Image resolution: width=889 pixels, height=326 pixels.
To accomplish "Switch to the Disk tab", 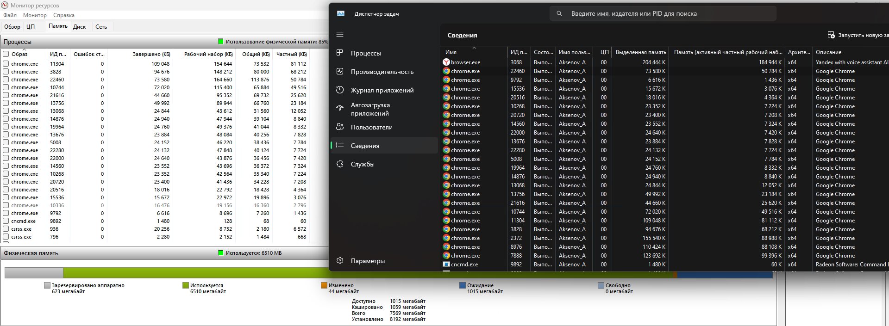I will tap(80, 26).
